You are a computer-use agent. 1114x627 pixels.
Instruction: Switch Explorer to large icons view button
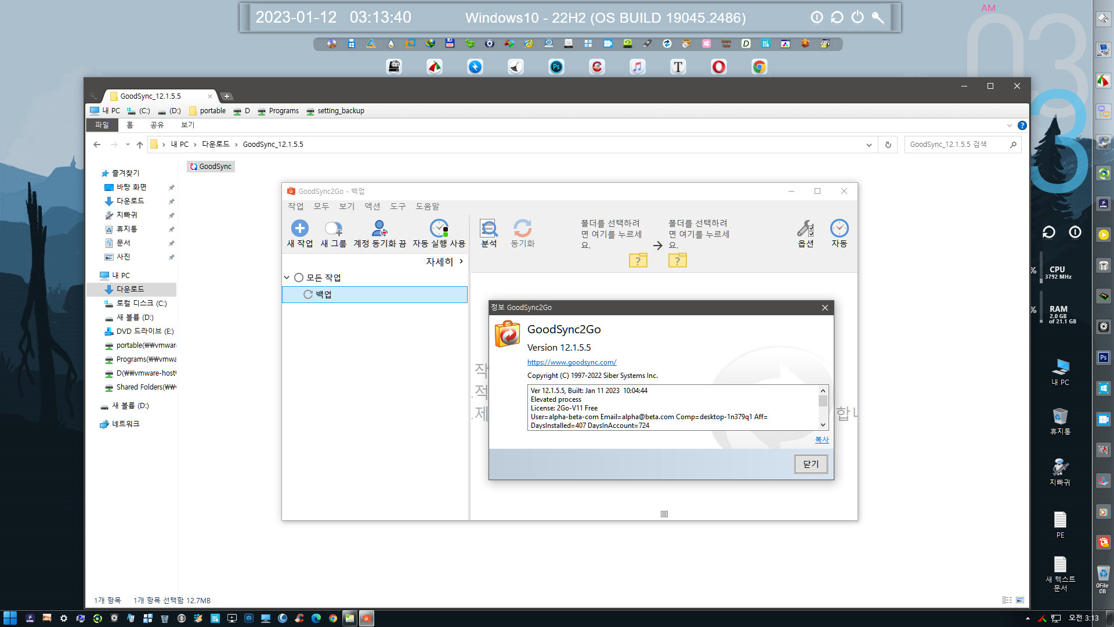pyautogui.click(x=1020, y=600)
